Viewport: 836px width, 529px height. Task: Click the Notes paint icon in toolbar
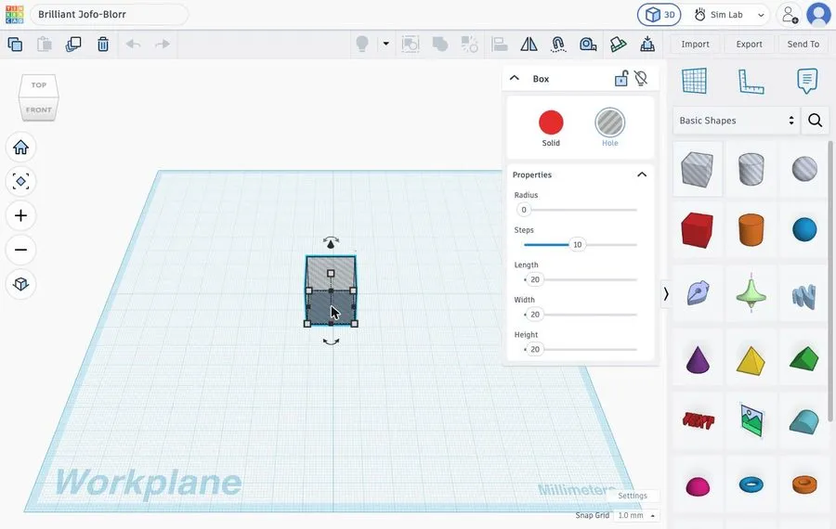(x=618, y=45)
